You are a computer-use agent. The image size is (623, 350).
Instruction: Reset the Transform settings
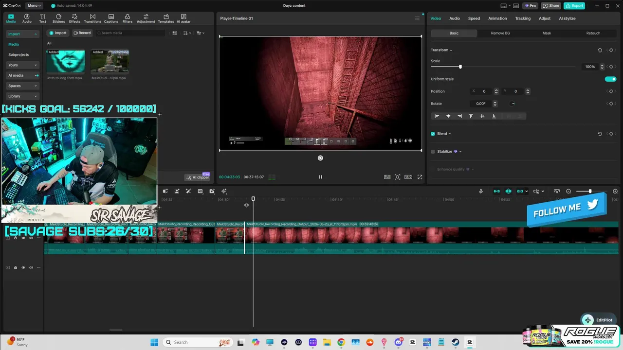click(x=600, y=50)
